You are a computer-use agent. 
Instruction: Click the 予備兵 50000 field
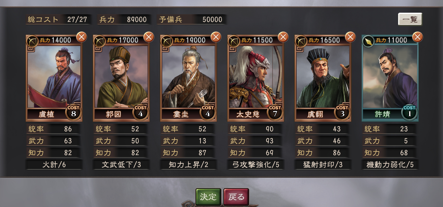coord(192,19)
